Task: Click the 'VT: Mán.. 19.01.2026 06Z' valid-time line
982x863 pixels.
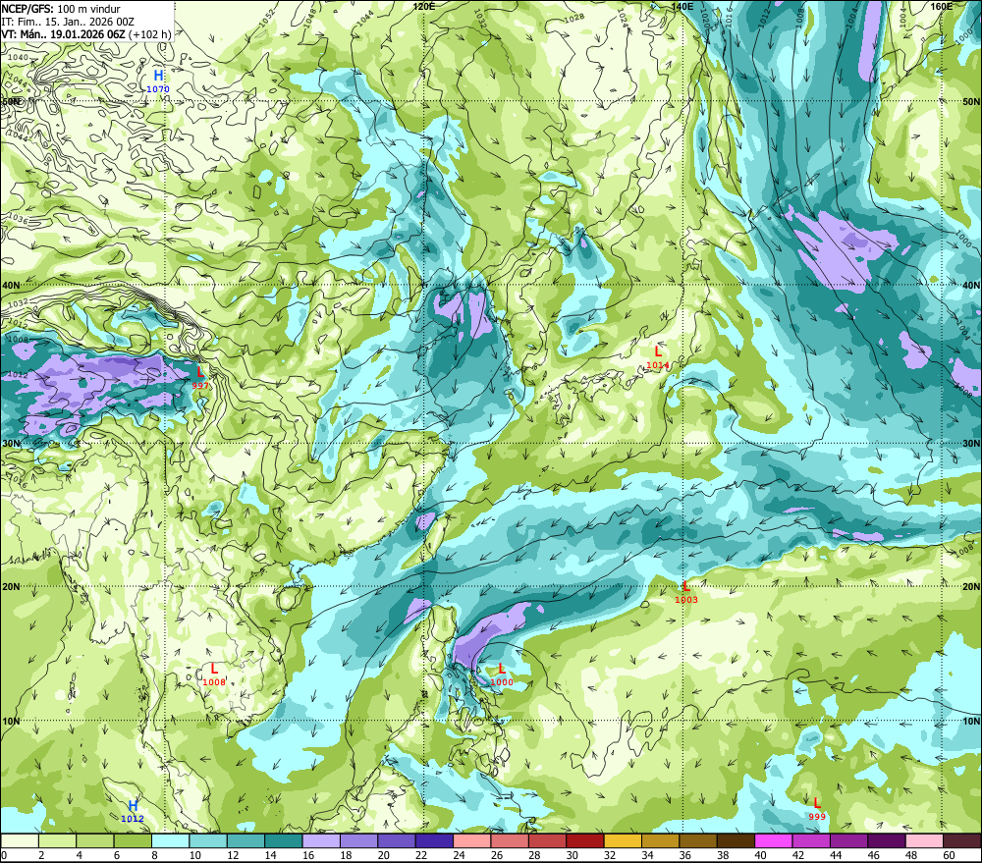Action: tap(63, 33)
